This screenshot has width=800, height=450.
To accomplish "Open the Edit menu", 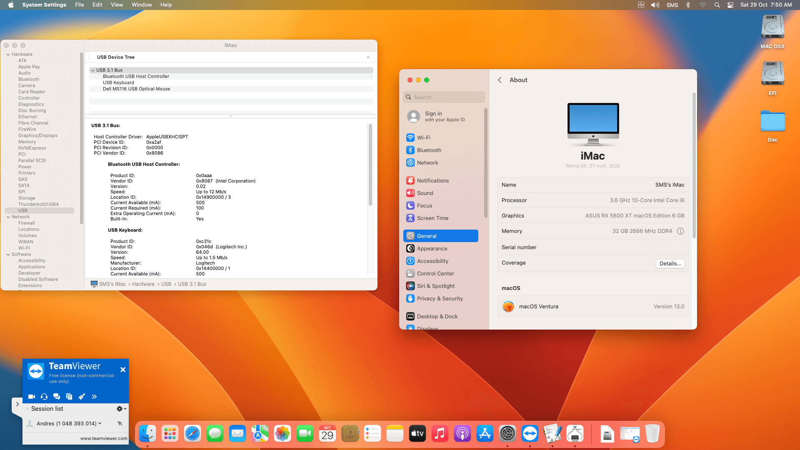I will tap(97, 5).
